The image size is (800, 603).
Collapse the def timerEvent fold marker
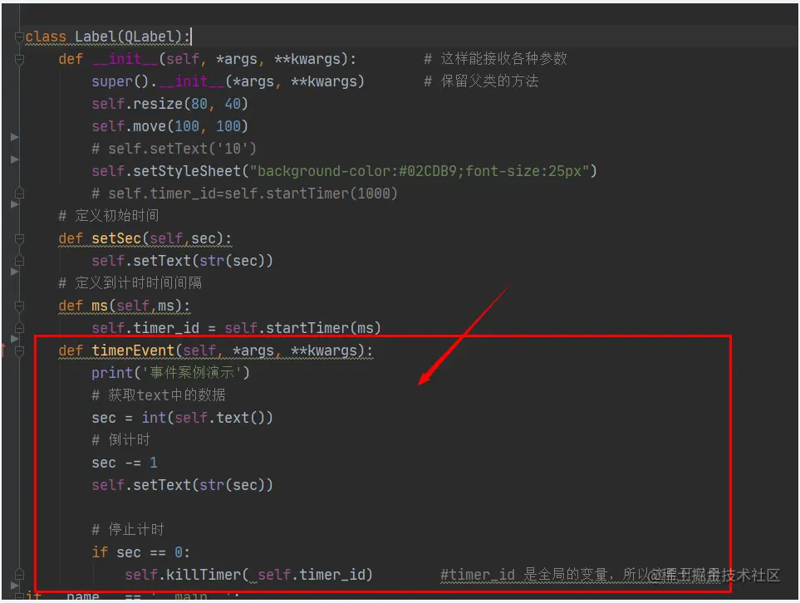point(19,351)
